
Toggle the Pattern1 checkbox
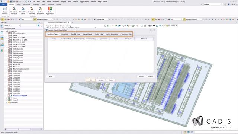[9, 100]
